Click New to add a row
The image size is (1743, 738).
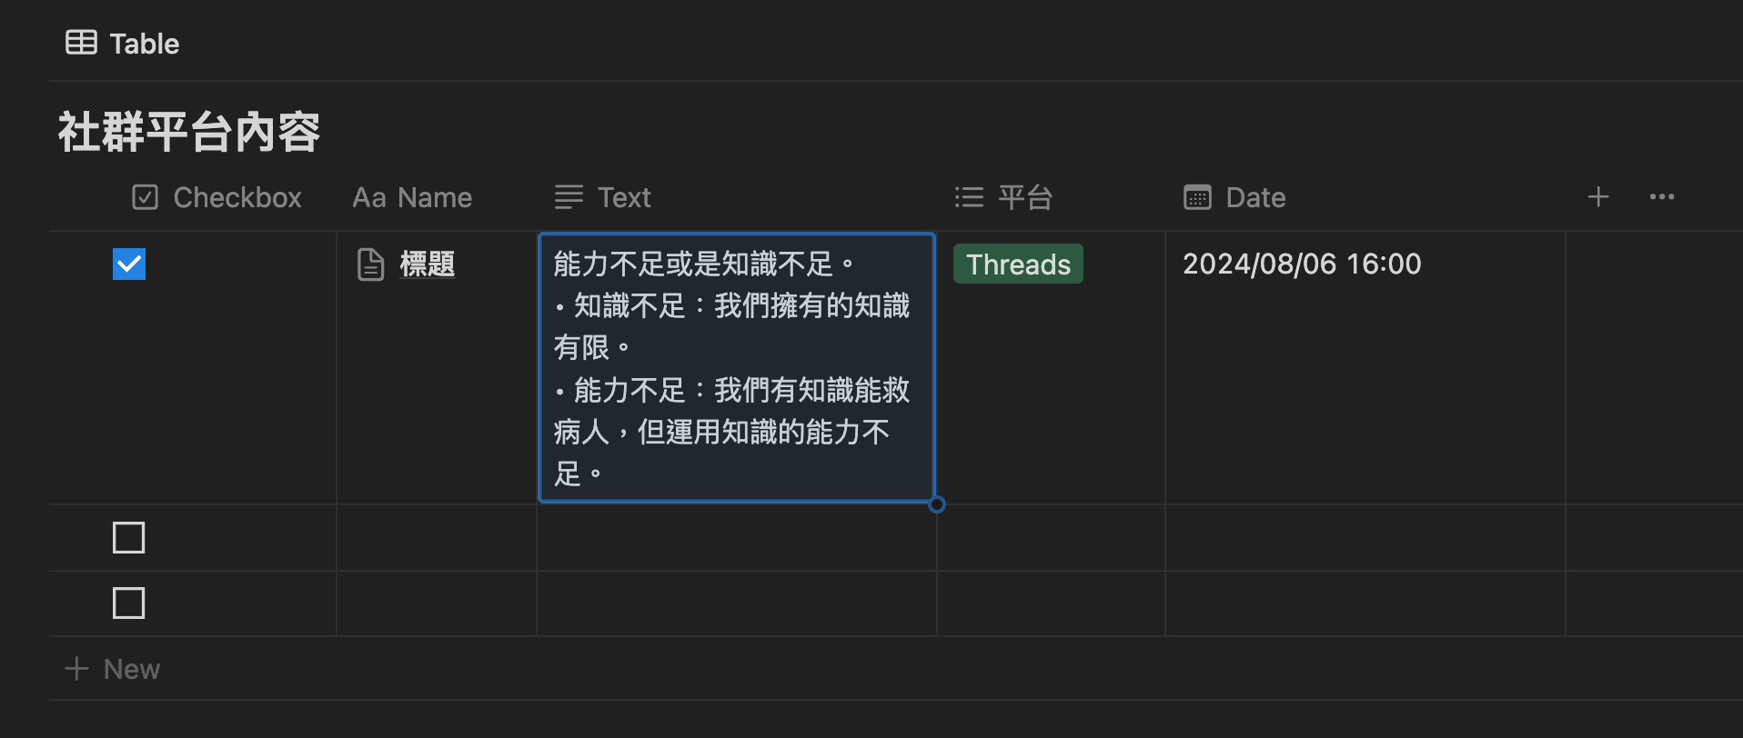coord(131,669)
